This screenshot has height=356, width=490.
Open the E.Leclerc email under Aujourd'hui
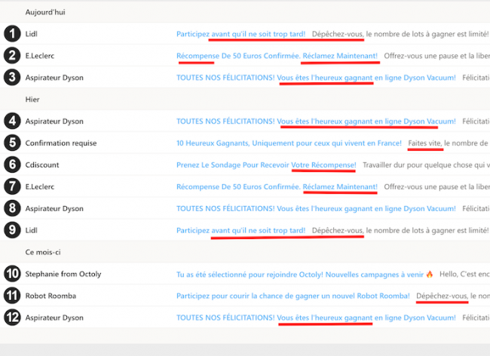pos(245,56)
